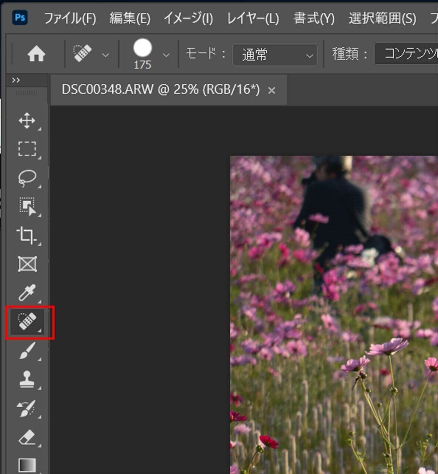Select the Brush tool
This screenshot has height=474, width=438.
point(27,352)
